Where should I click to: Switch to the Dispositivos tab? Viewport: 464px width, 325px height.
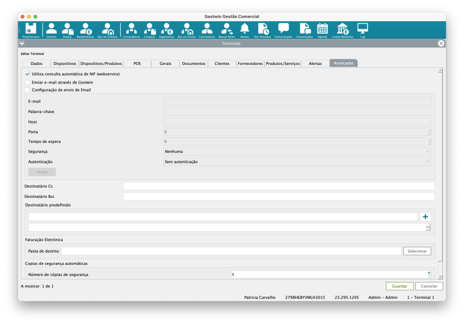(x=65, y=63)
